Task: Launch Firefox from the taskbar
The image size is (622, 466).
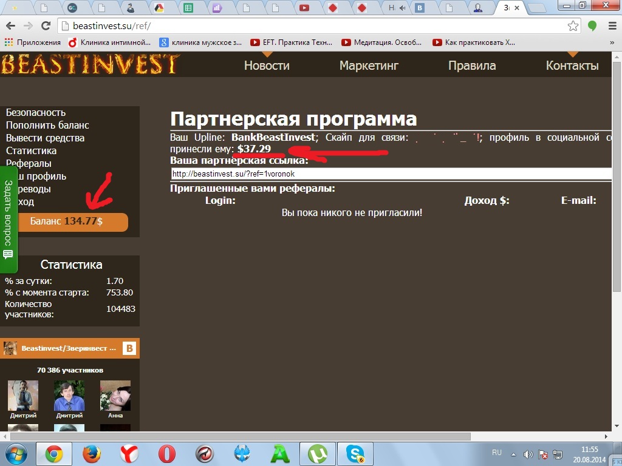Action: (x=92, y=454)
